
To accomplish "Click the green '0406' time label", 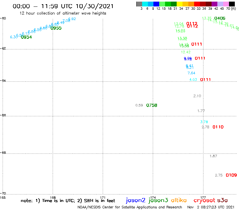I will coord(220,18).
